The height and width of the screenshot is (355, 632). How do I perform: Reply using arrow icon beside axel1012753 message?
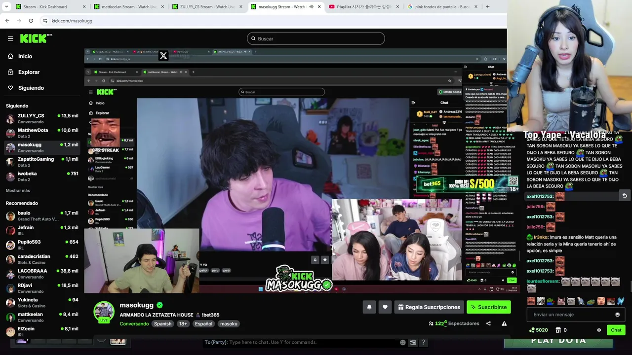coord(625,196)
